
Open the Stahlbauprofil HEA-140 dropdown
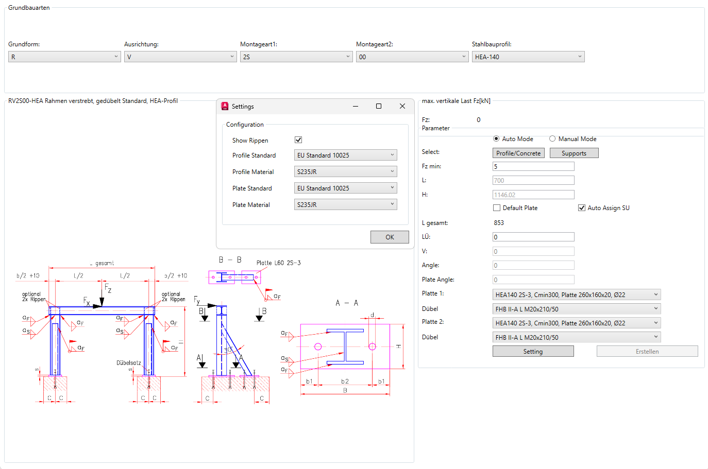pyautogui.click(x=528, y=57)
